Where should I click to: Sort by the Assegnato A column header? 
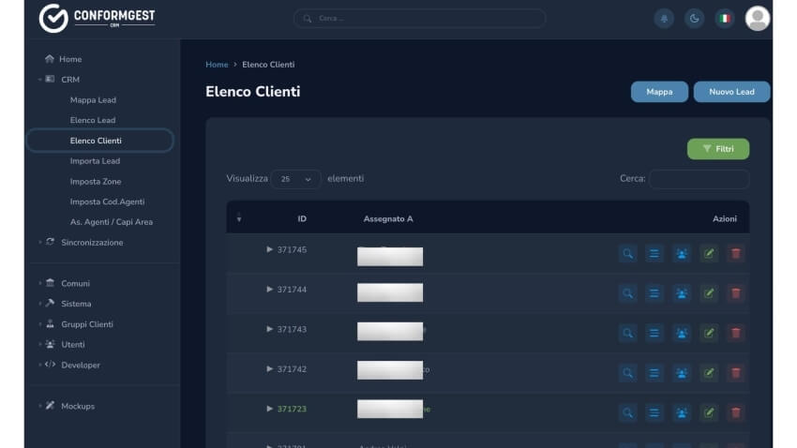click(x=388, y=219)
